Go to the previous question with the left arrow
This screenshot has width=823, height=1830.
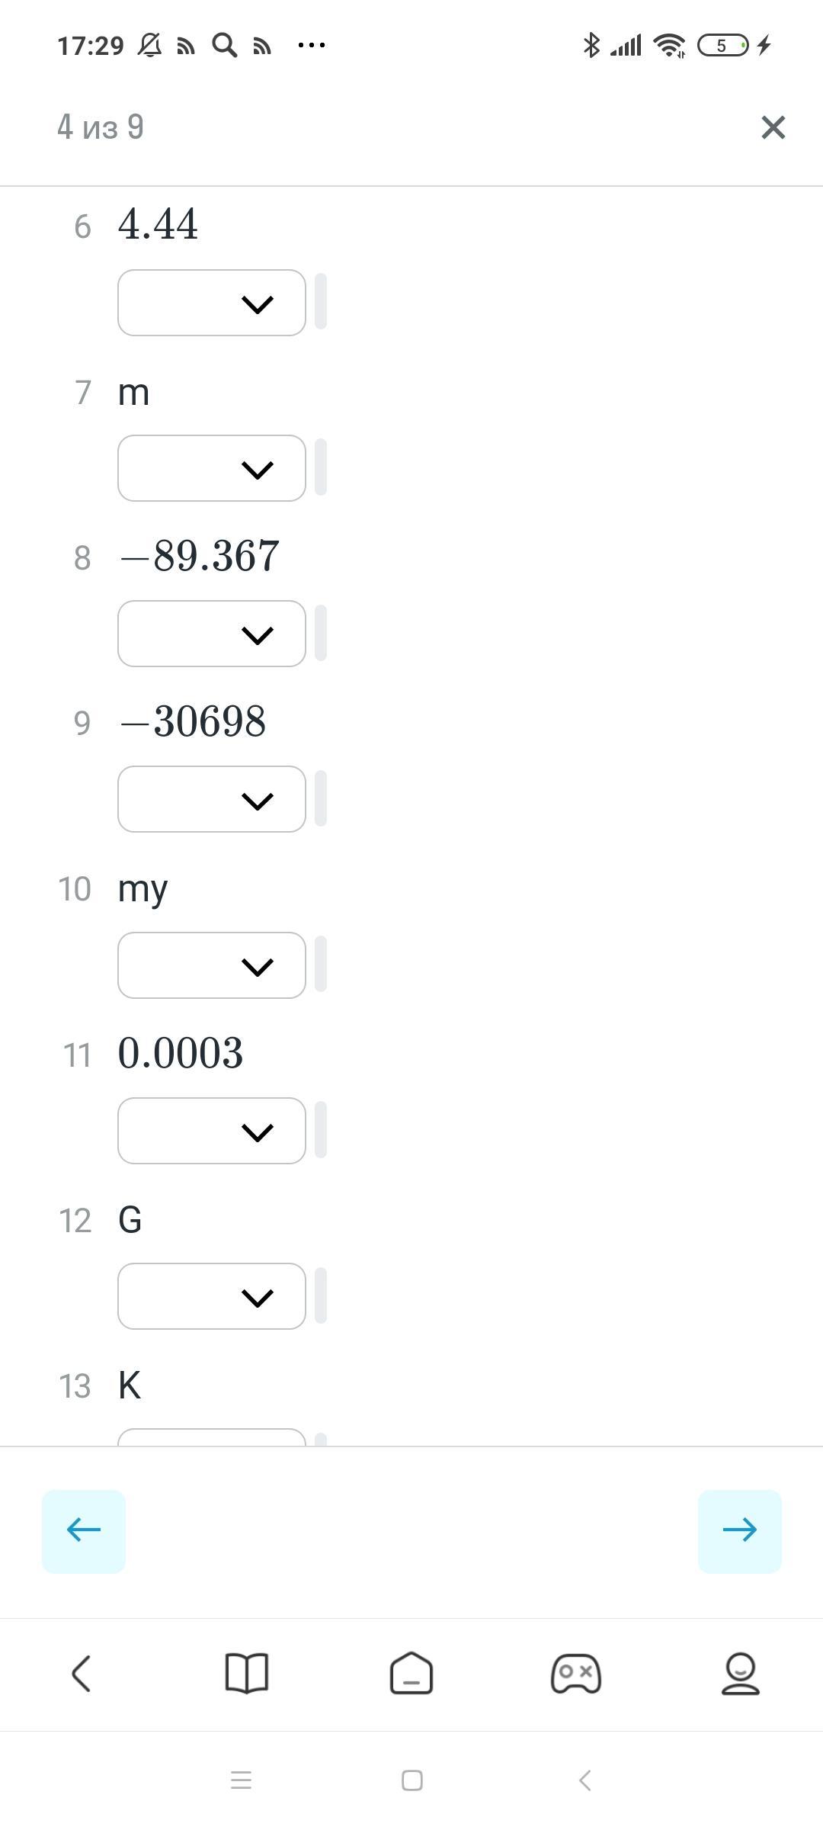(x=84, y=1530)
